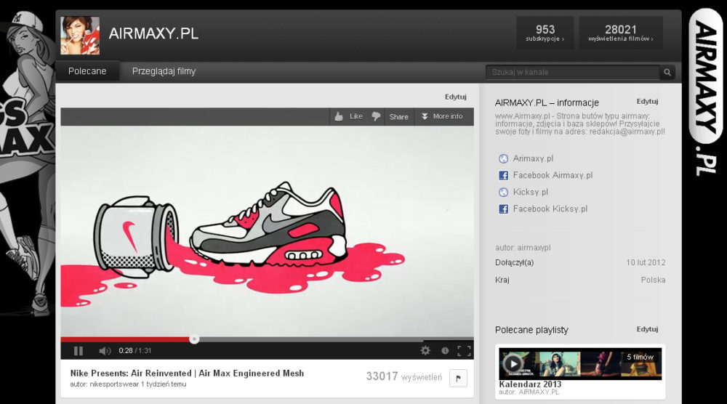The image size is (727, 404).
Task: Click the Facebook icon beside Facebook Kicksy.pl
Action: coord(503,209)
